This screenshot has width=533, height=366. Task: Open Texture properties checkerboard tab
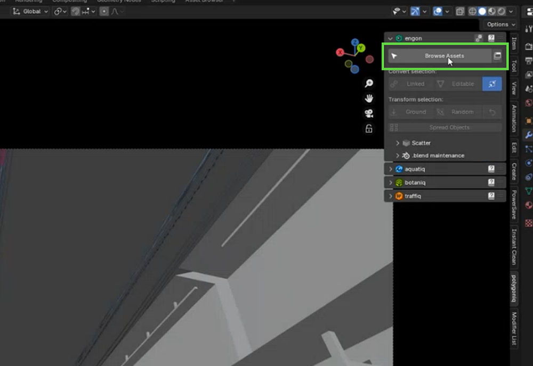point(529,223)
